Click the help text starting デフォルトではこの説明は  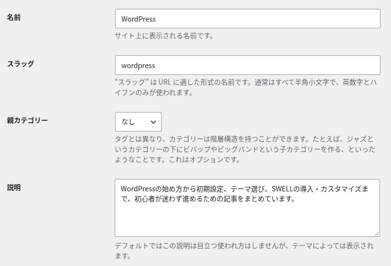click(244, 251)
